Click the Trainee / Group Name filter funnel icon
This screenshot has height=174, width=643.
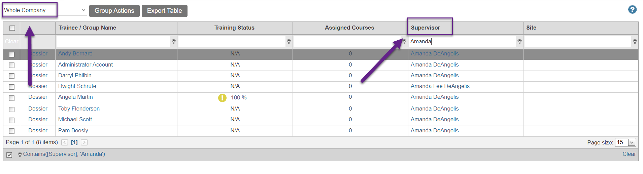pyautogui.click(x=174, y=42)
